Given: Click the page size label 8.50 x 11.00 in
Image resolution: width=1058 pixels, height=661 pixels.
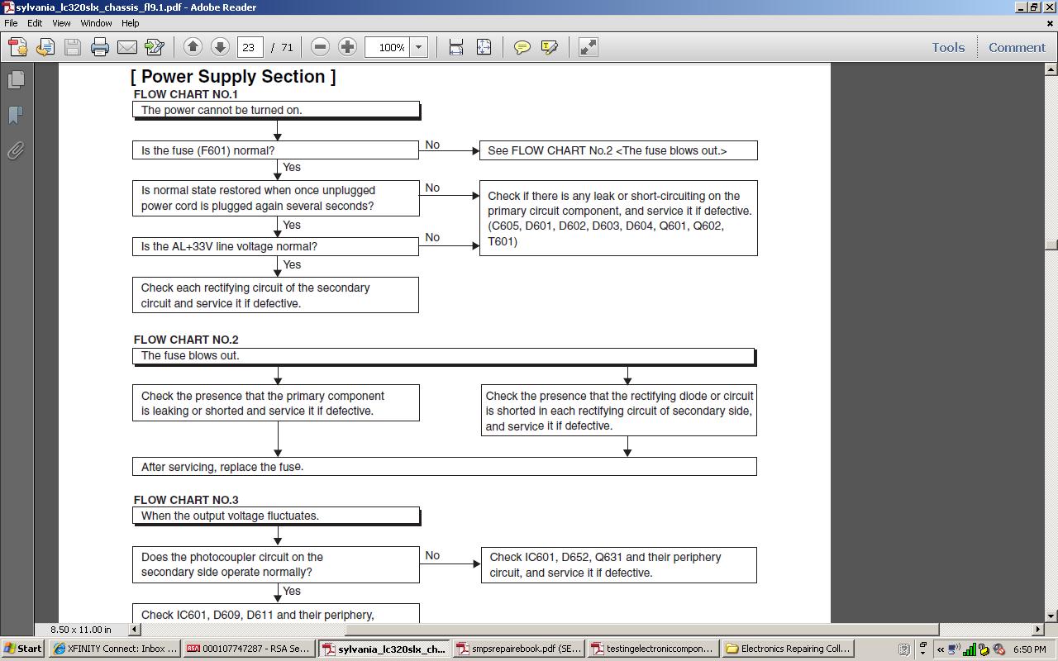Looking at the screenshot, I should (81, 630).
